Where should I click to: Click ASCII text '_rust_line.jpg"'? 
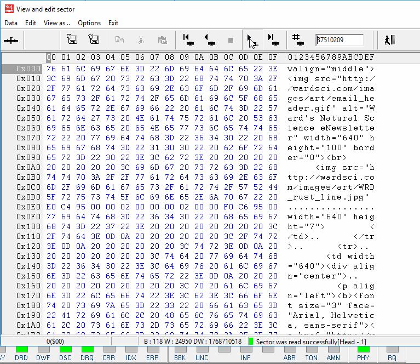tap(329, 197)
